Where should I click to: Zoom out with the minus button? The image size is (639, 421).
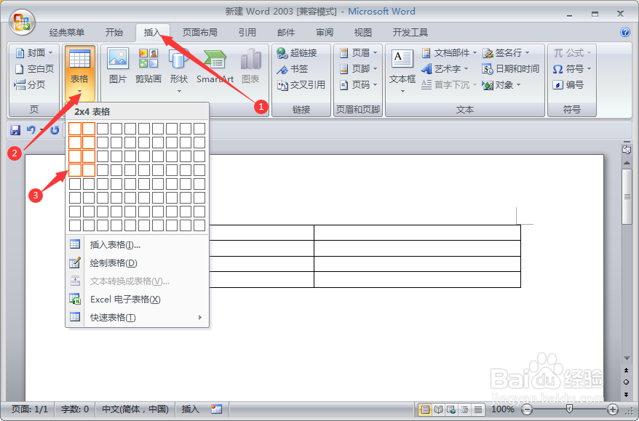tap(527, 409)
